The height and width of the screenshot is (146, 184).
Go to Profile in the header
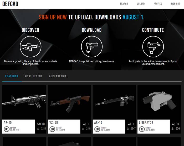pyautogui.click(x=158, y=4)
